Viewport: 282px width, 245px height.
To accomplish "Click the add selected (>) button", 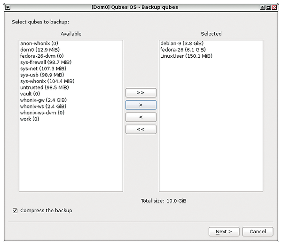I will tap(141, 105).
